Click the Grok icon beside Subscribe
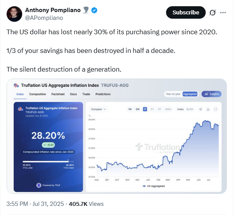The width and height of the screenshot is (245, 216). coord(213,12)
